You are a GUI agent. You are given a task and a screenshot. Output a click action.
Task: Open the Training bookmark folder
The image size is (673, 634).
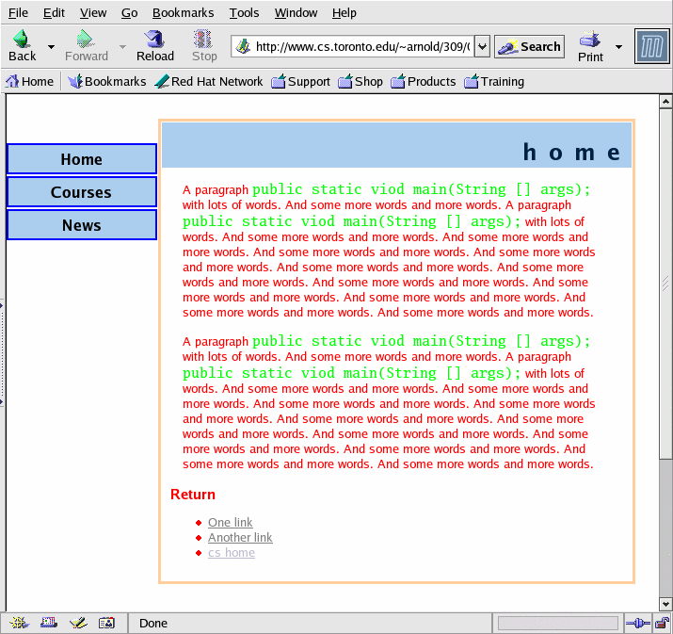pyautogui.click(x=494, y=81)
